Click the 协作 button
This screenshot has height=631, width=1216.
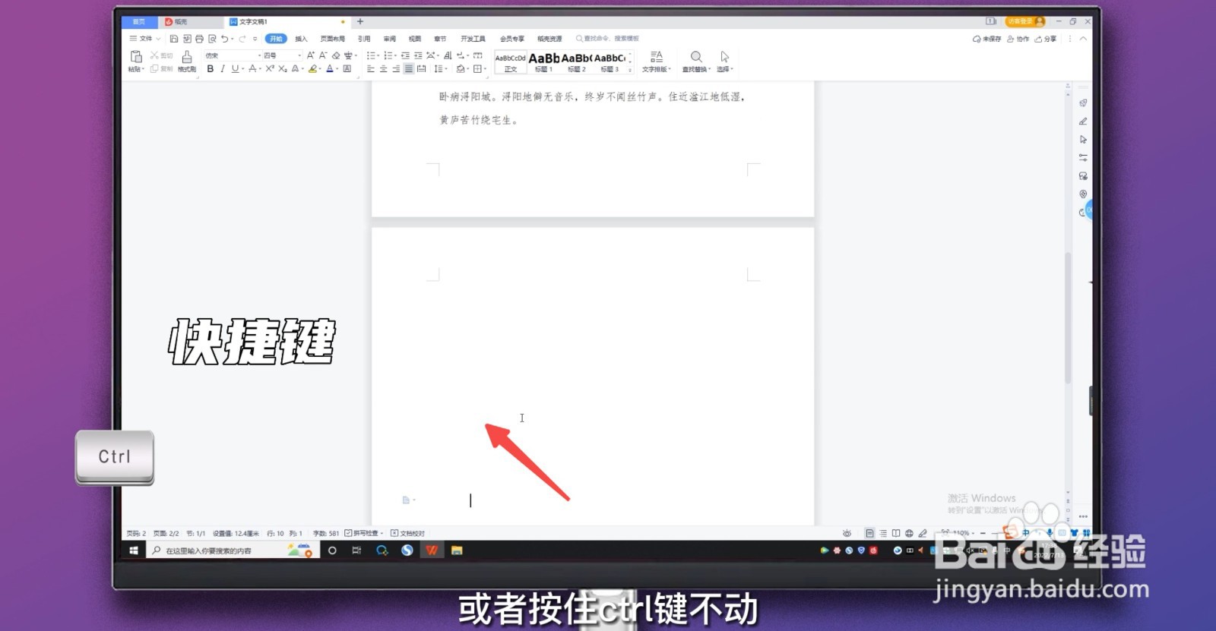[x=1018, y=39]
